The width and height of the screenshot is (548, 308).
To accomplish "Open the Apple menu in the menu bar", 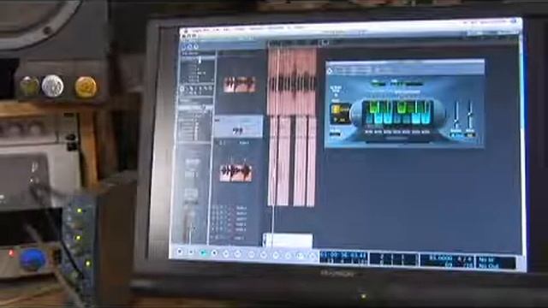I will coord(185,32).
